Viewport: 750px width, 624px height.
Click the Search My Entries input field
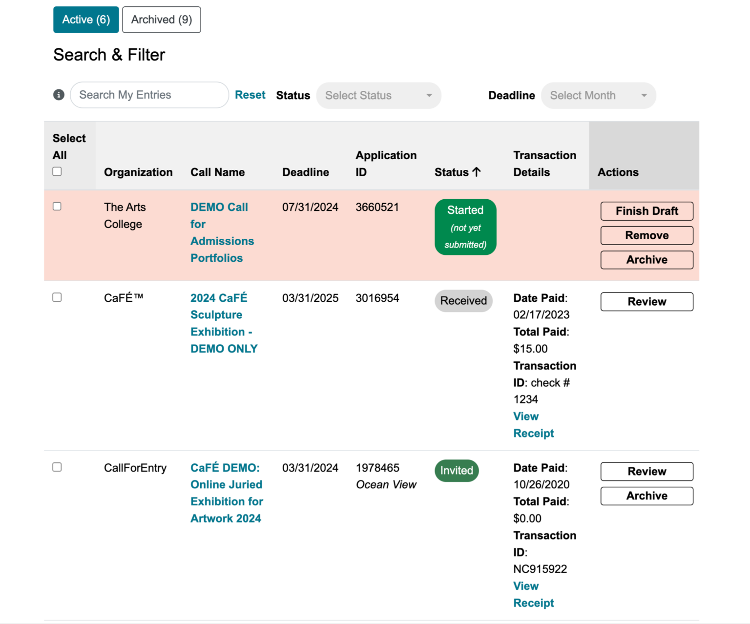pos(149,95)
